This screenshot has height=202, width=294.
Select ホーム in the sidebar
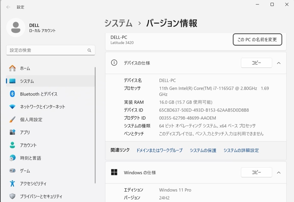coord(27,68)
